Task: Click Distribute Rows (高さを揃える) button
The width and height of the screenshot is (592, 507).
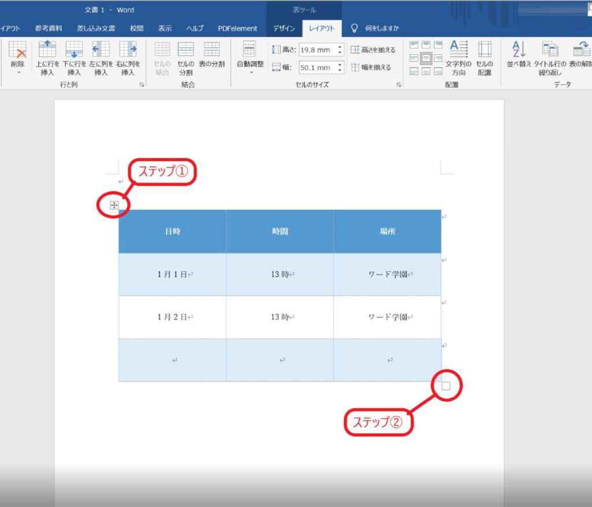Action: point(373,50)
